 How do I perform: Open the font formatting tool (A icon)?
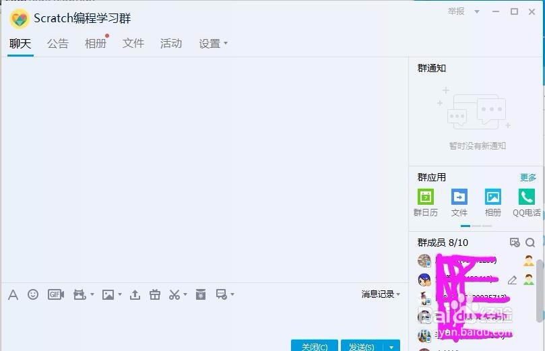[13, 294]
